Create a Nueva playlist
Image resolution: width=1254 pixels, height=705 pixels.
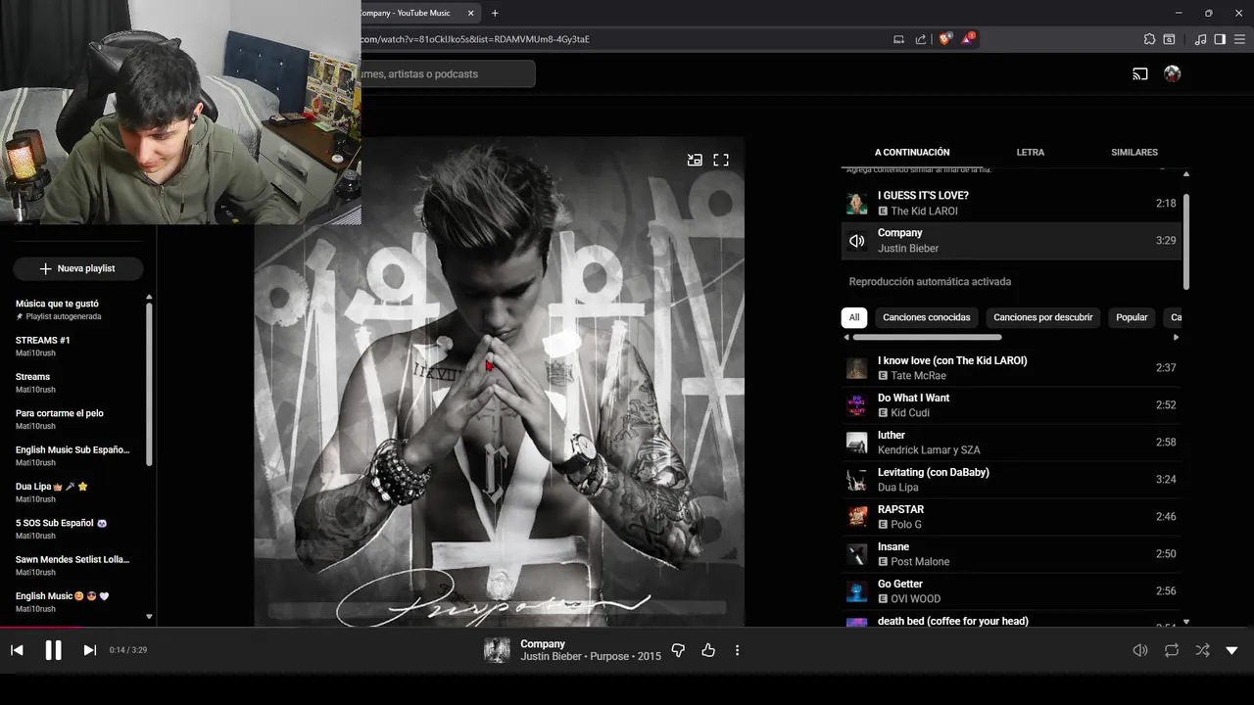tap(78, 268)
